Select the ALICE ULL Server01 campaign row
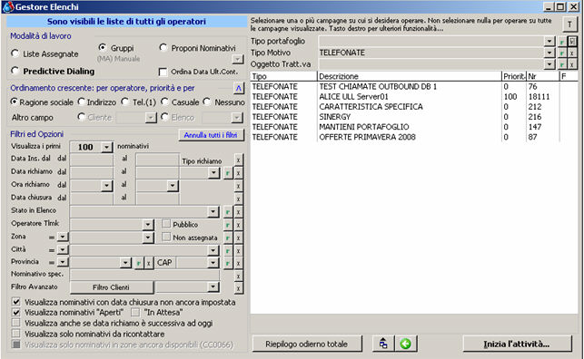 (414, 97)
